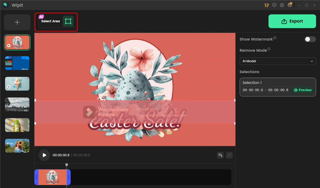
Task: Play the video
Action: click(44, 155)
